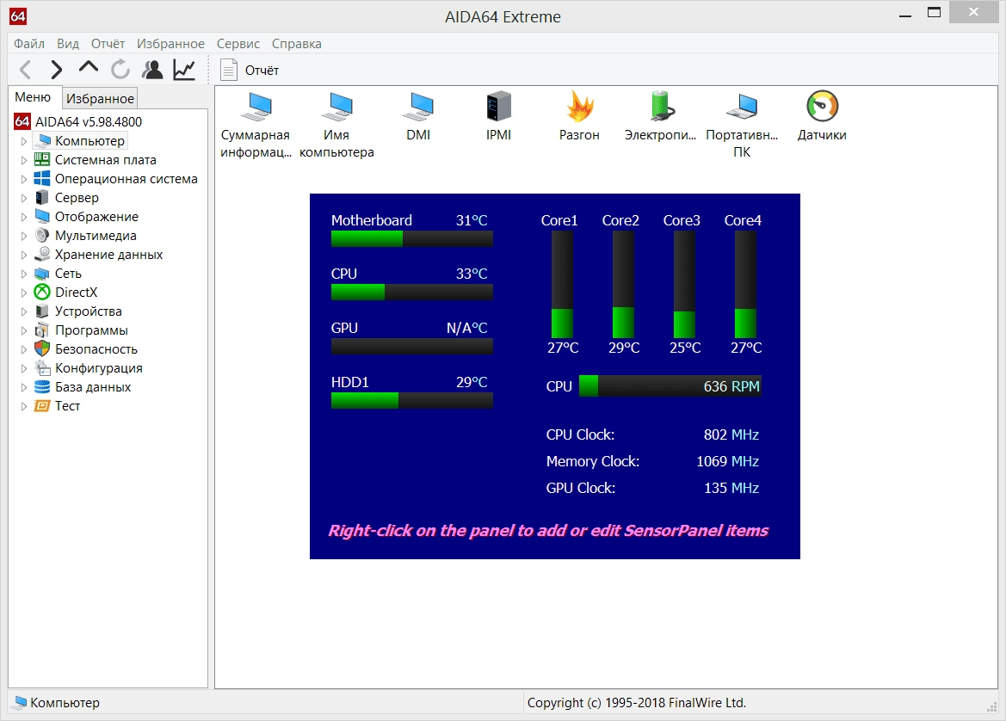This screenshot has width=1006, height=721.
Task: Expand the Системная плата node
Action: coord(24,160)
